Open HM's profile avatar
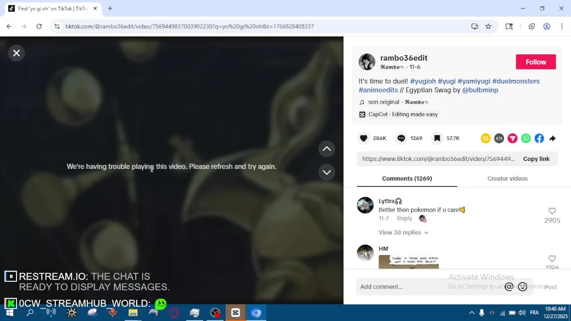The image size is (571, 321). (365, 253)
